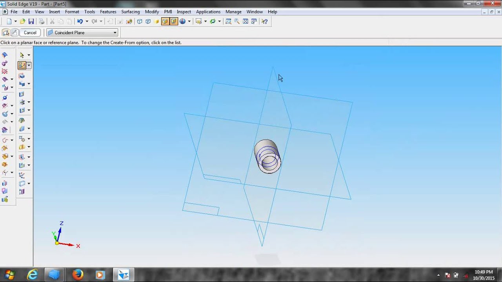The width and height of the screenshot is (502, 282).
Task: Open Firefox from taskbar
Action: [78, 275]
